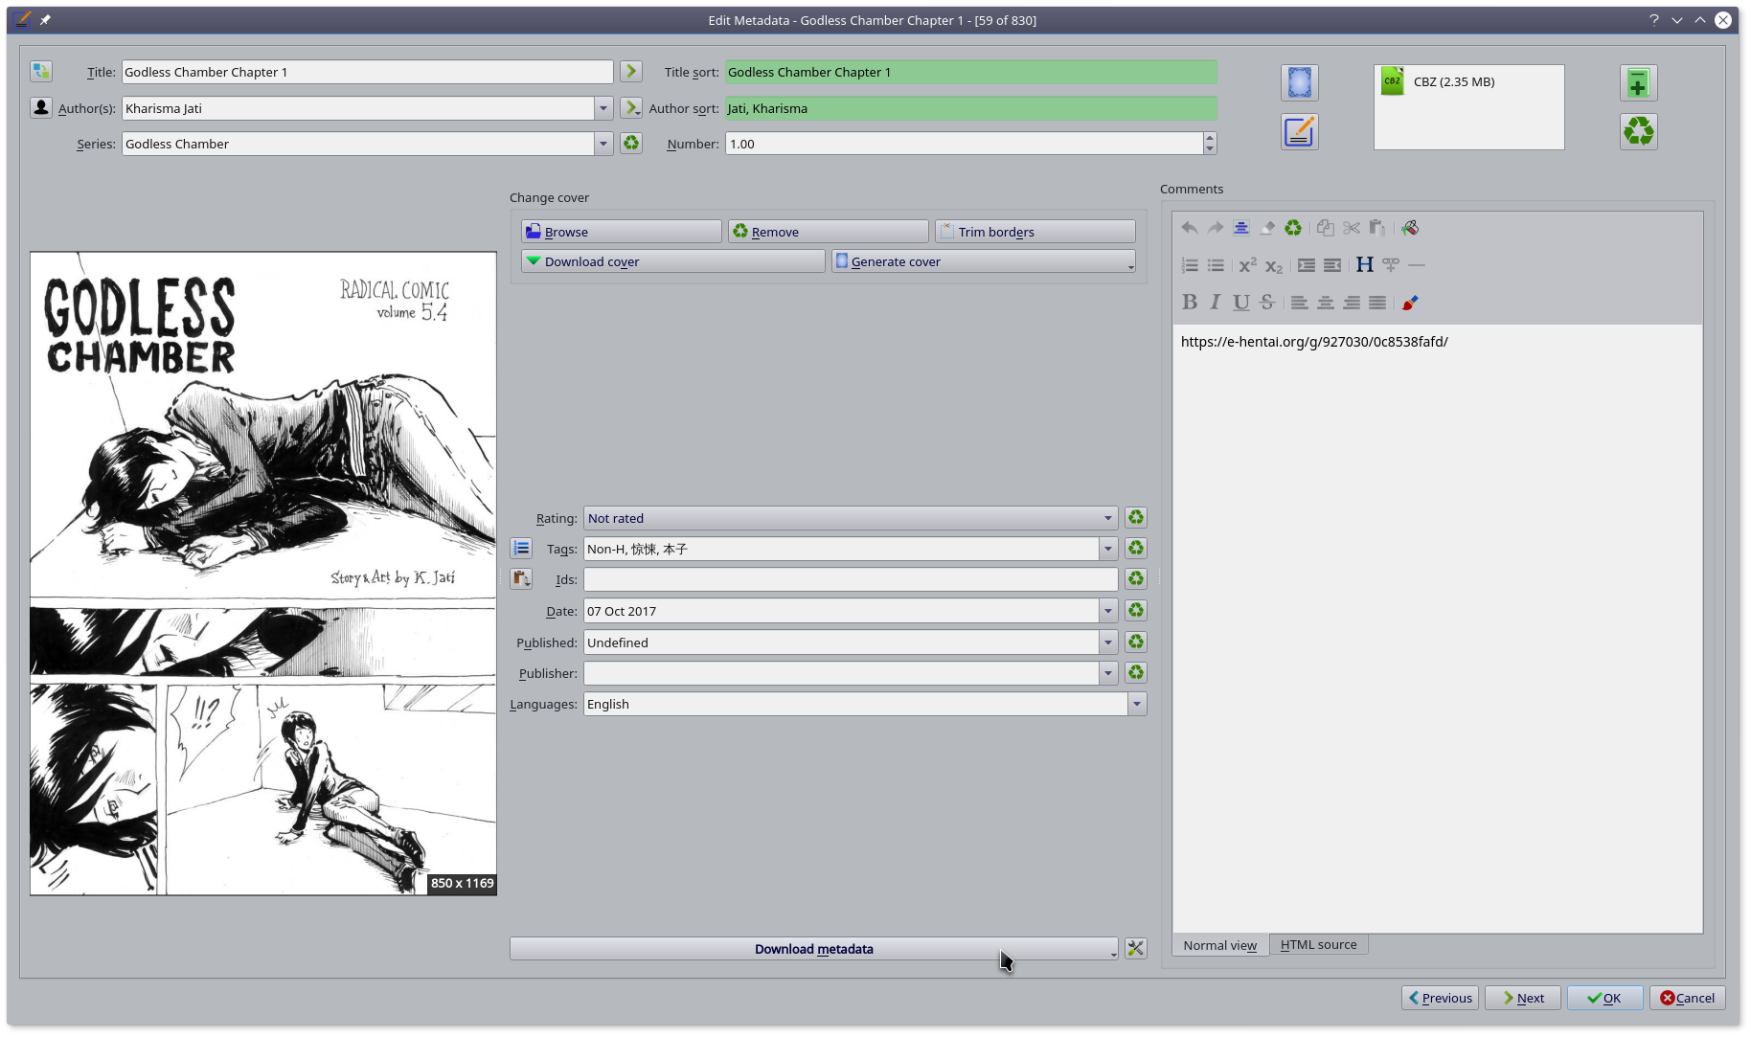Open the Languages dropdown arrow
The image size is (1751, 1037).
click(1136, 705)
